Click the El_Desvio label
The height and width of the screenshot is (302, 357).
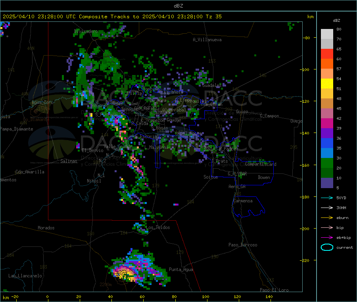coord(92,150)
